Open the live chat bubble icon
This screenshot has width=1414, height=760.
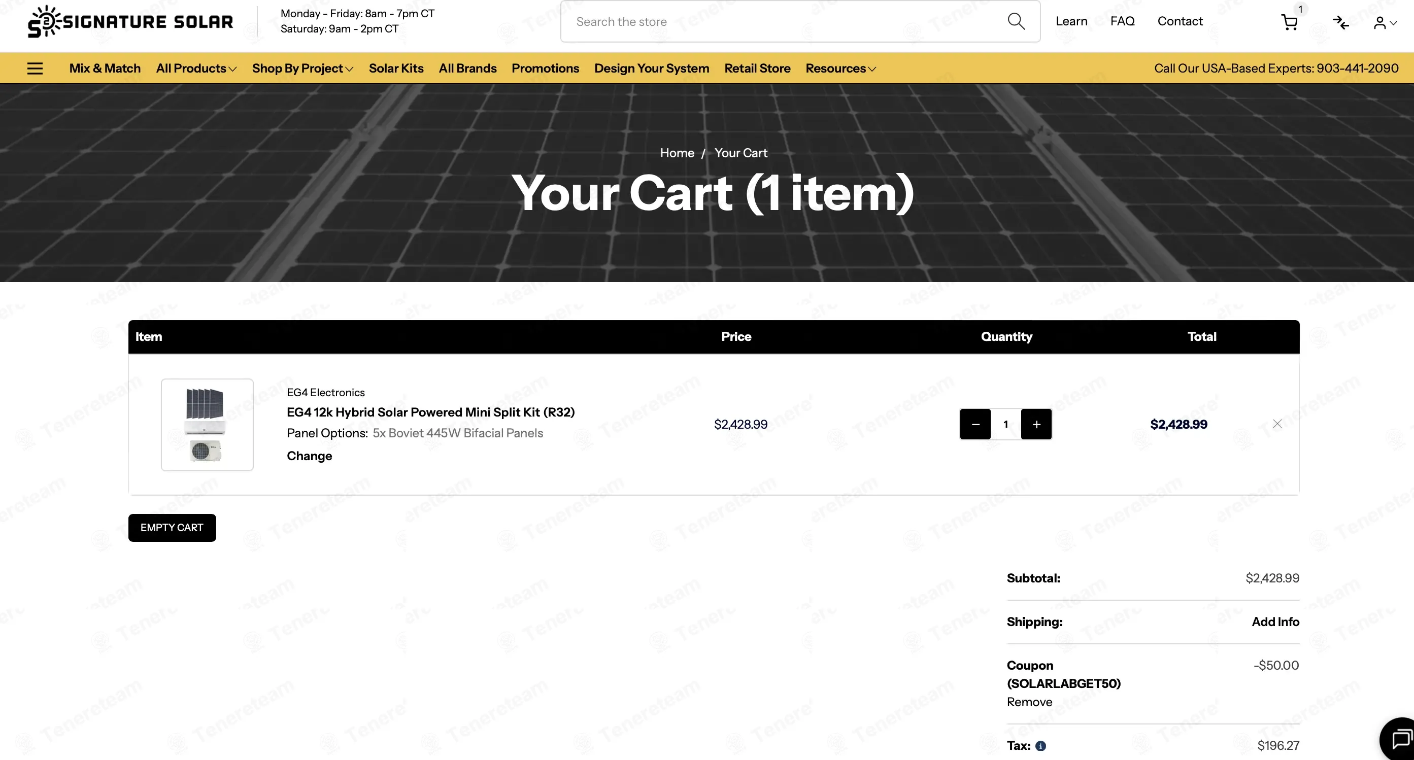coord(1399,739)
